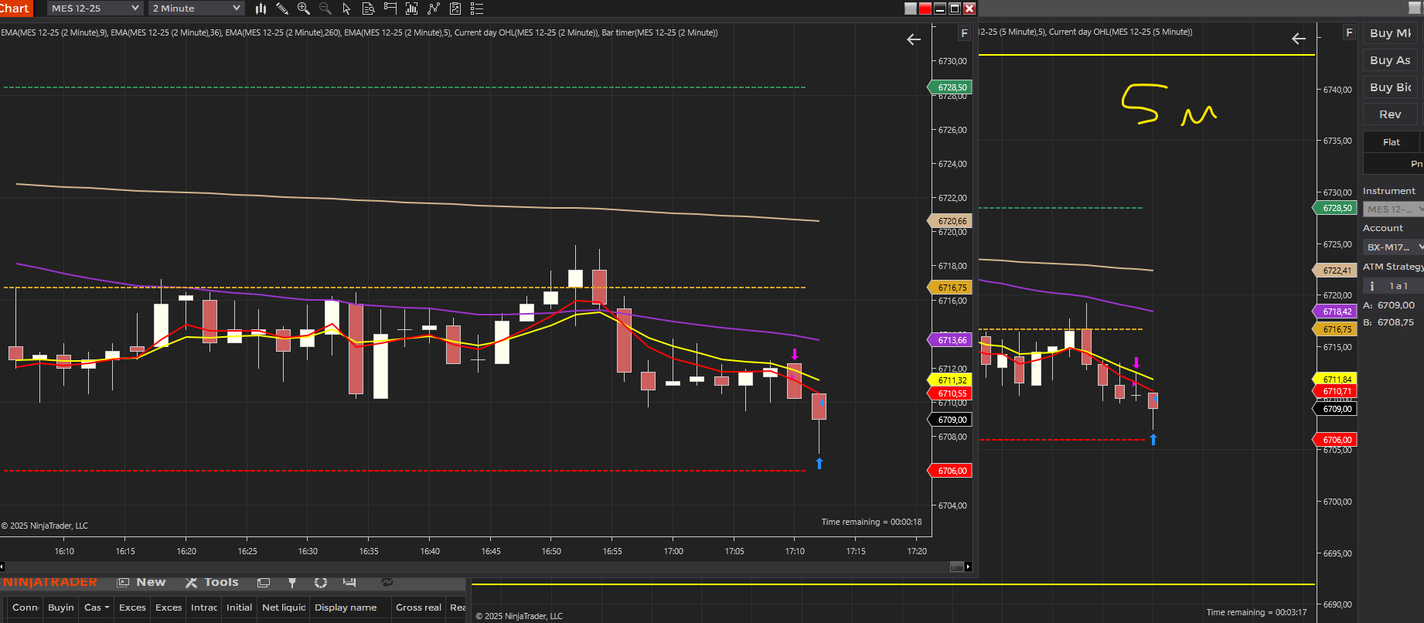Image resolution: width=1424 pixels, height=623 pixels.
Task: Open the bars properties icon
Action: pos(411,9)
